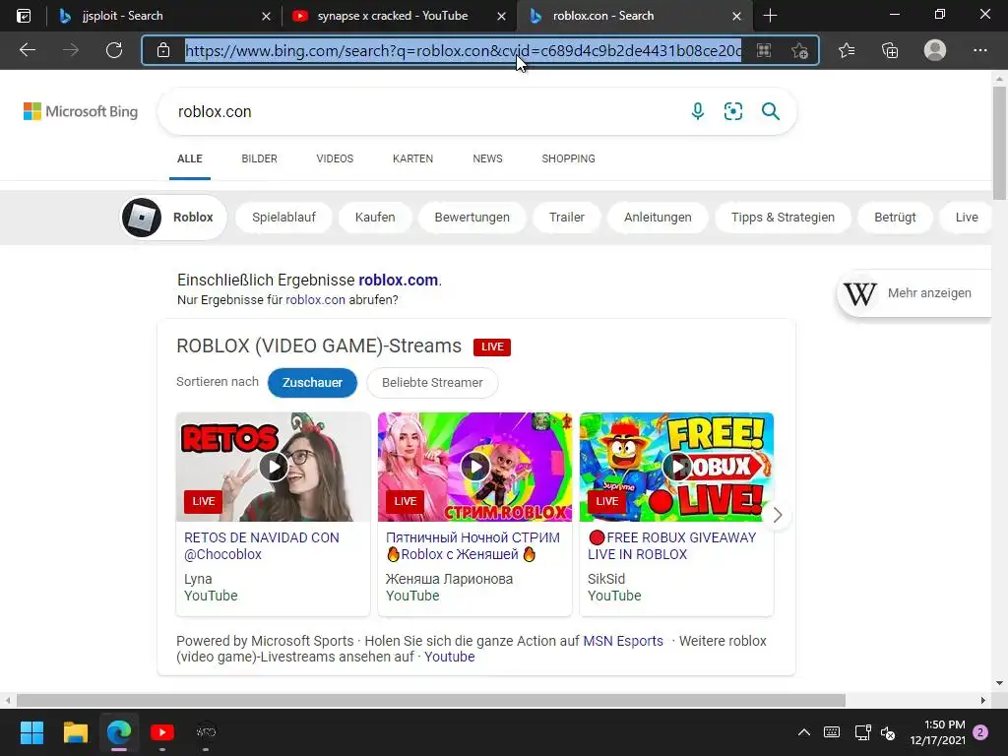Start voice search with microphone
The width and height of the screenshot is (1008, 756).
[698, 111]
